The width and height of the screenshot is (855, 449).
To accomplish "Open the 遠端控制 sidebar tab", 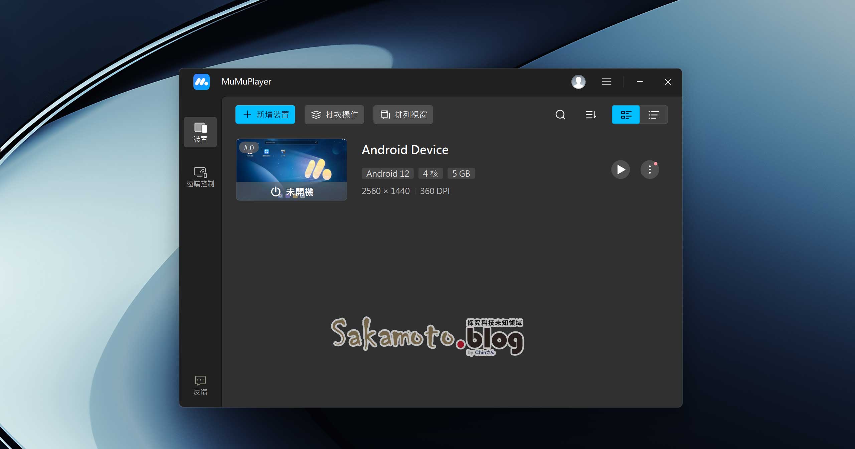I will [200, 177].
